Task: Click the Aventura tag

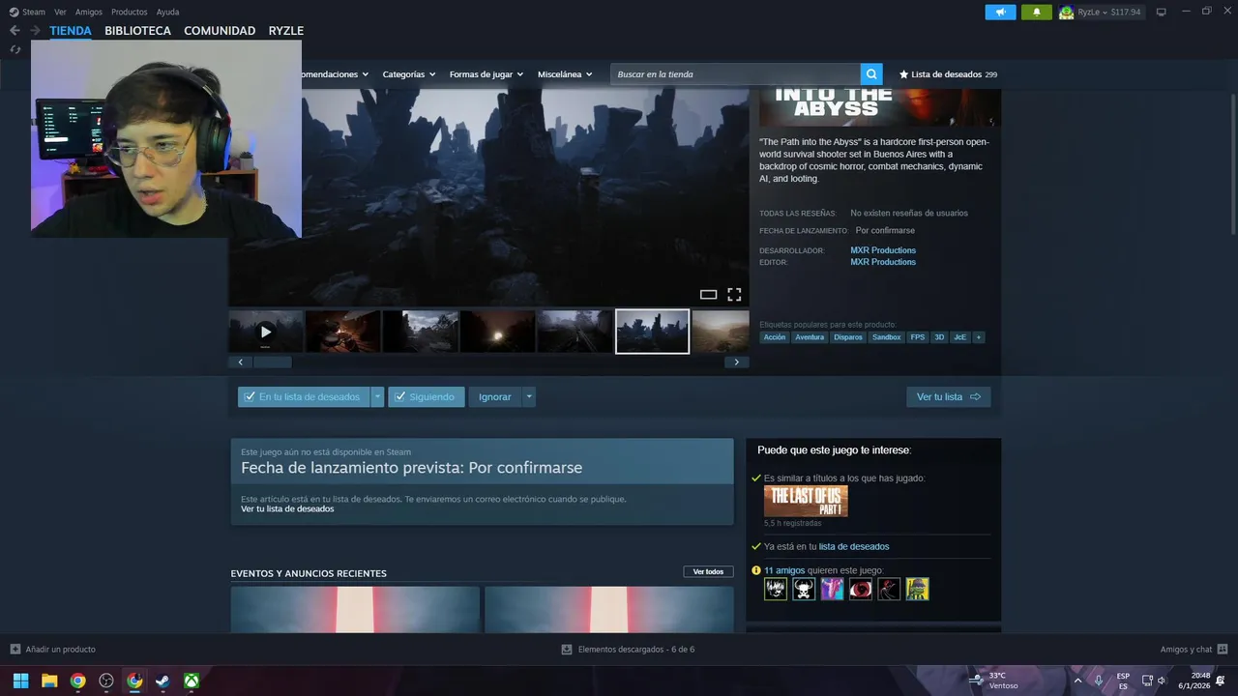Action: click(x=810, y=337)
